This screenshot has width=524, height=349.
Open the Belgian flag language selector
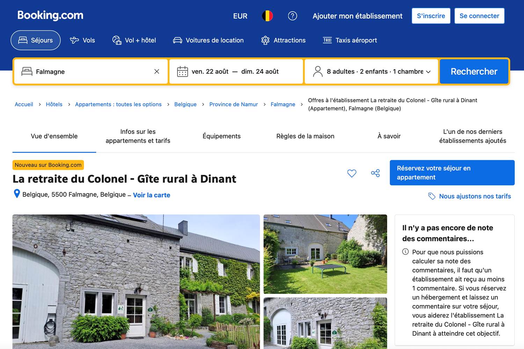267,16
